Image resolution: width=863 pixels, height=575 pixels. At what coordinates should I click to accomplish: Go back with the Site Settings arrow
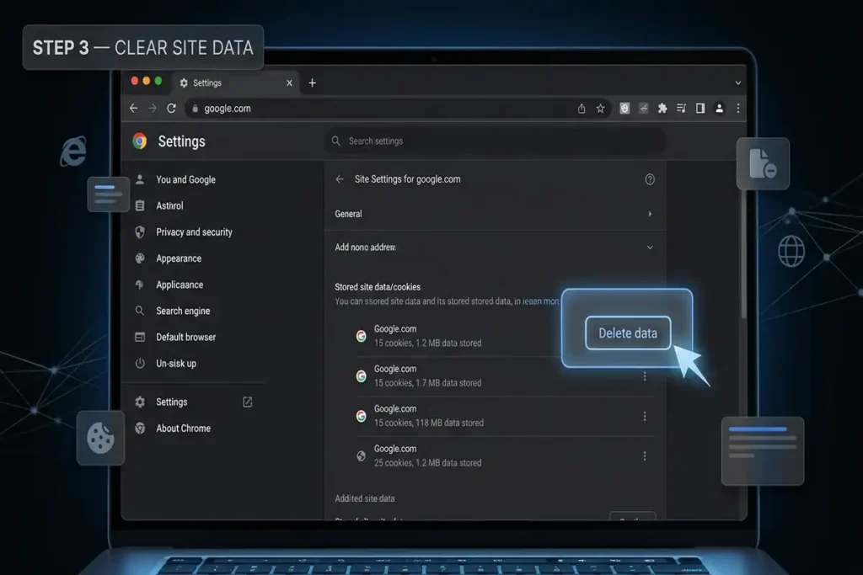[340, 179]
